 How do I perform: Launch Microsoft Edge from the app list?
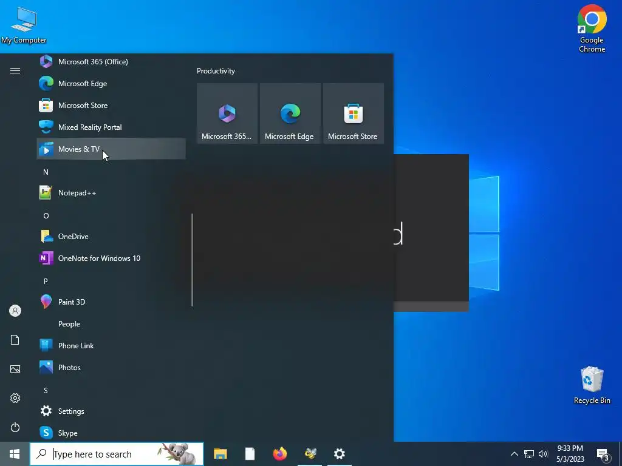click(111, 84)
